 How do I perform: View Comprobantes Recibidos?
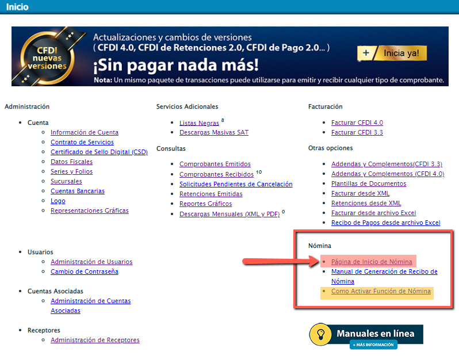216,174
